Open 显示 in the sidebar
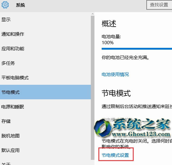The width and height of the screenshot is (172, 165). pyautogui.click(x=45, y=20)
